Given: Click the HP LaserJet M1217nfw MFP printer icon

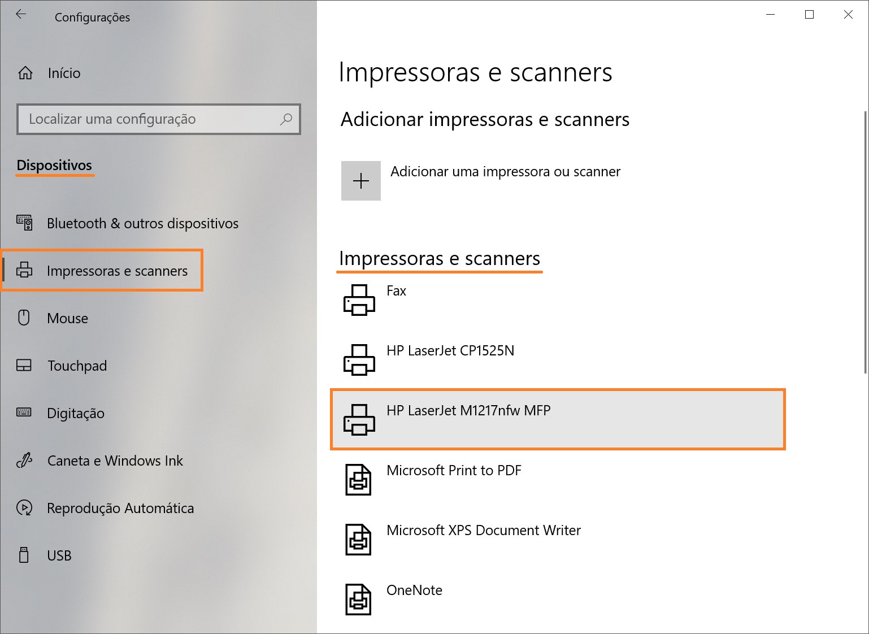Looking at the screenshot, I should pyautogui.click(x=359, y=419).
